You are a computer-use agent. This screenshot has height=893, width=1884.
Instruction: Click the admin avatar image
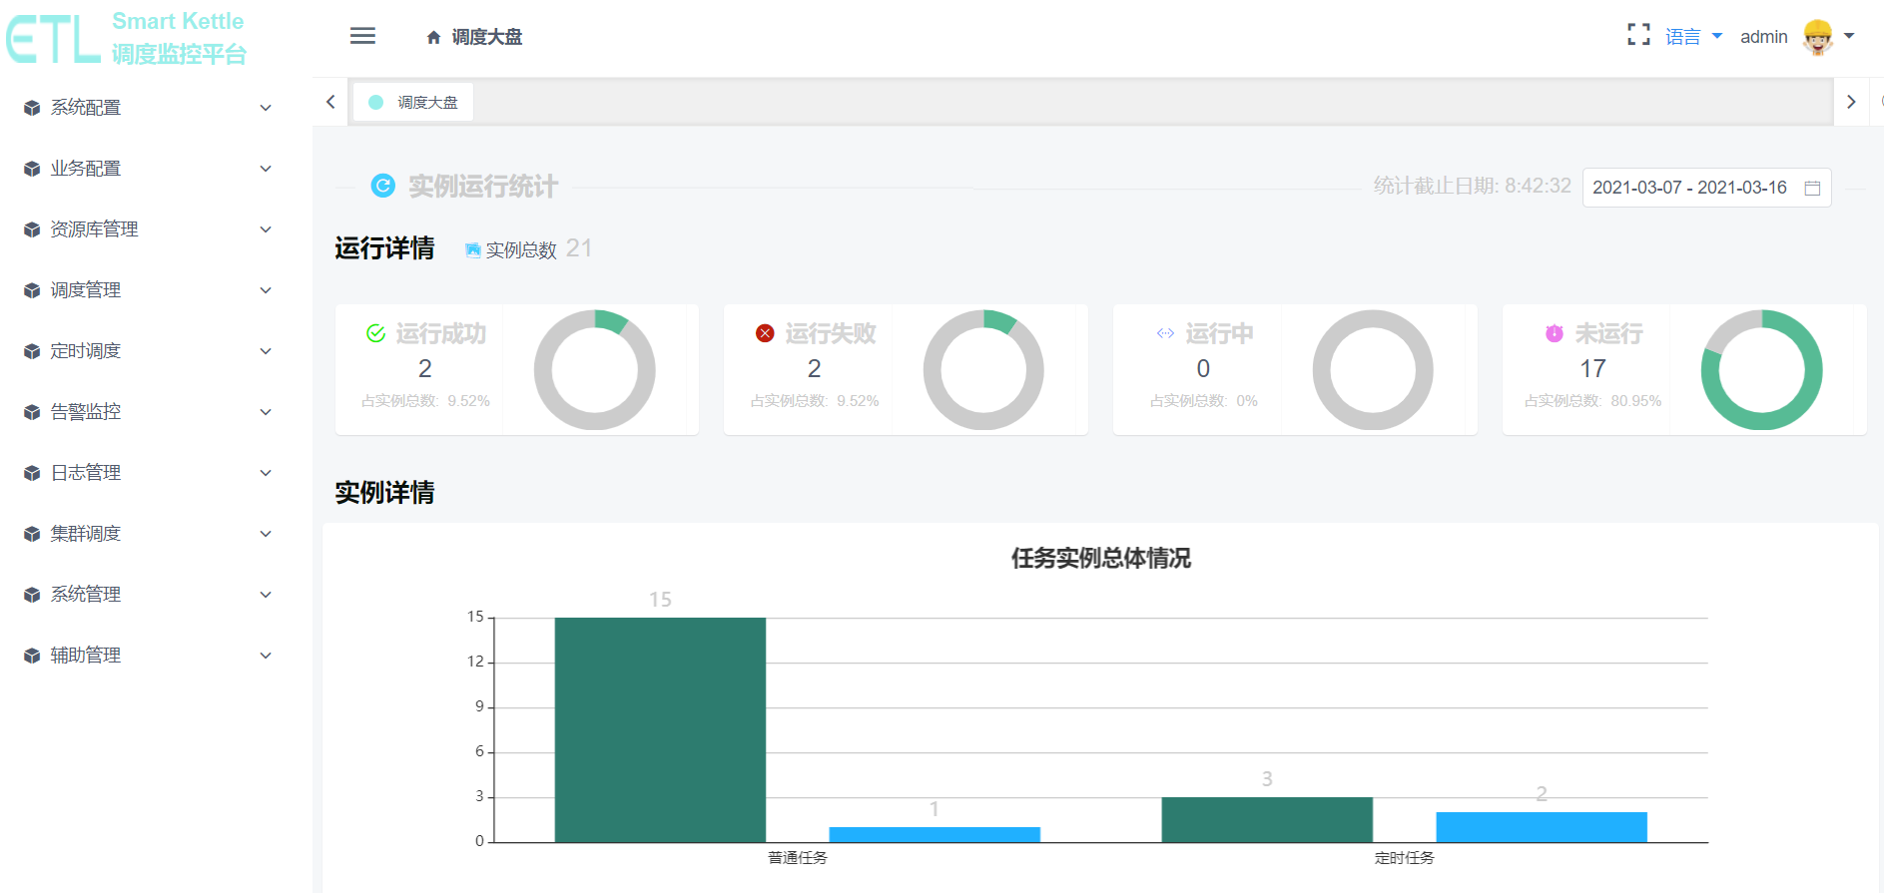(1818, 37)
